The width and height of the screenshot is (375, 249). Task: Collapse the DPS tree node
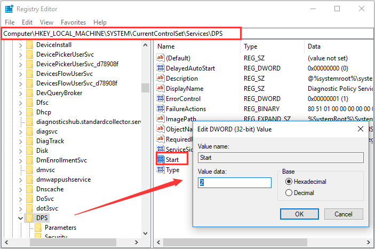21,219
